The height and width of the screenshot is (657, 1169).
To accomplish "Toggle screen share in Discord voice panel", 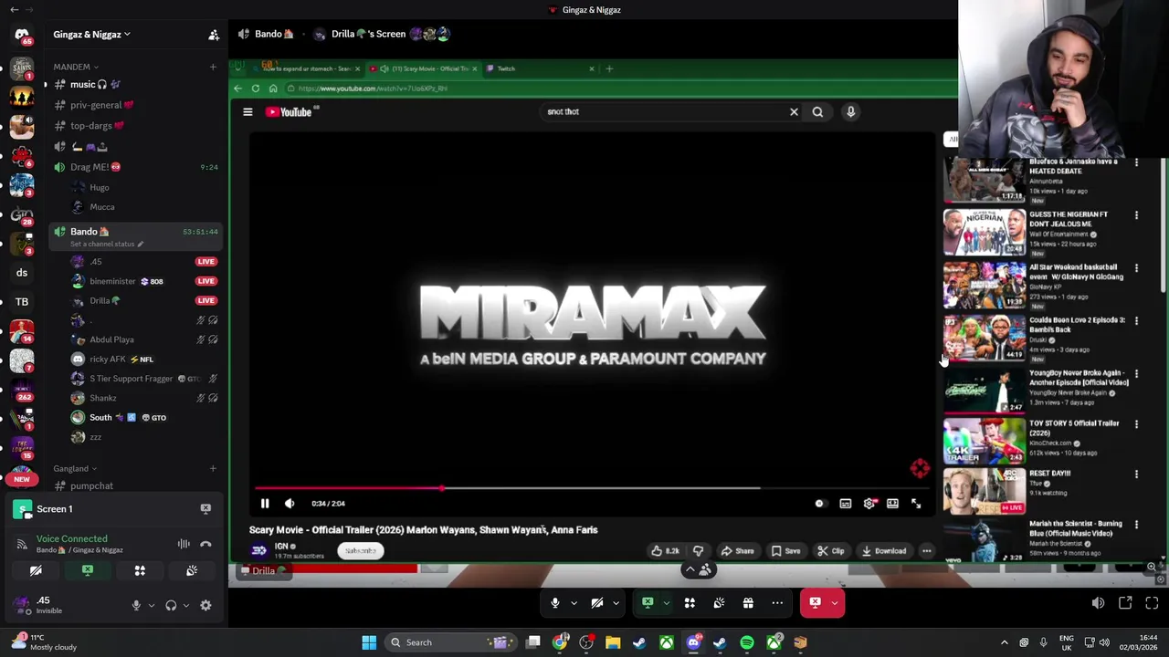I will coord(88,570).
